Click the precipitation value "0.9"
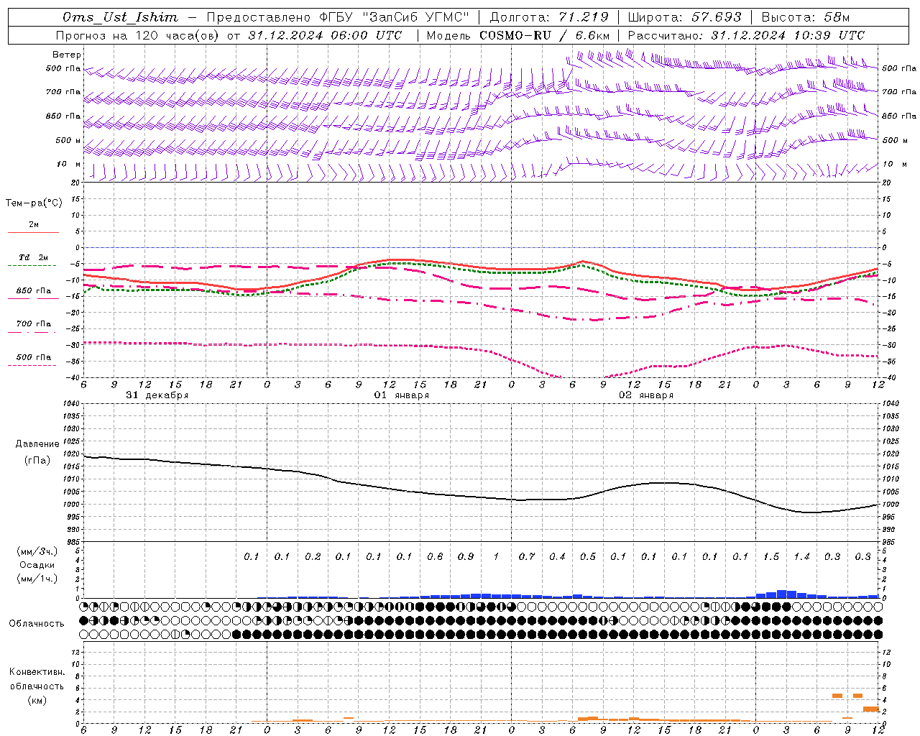The image size is (920, 736). (466, 556)
